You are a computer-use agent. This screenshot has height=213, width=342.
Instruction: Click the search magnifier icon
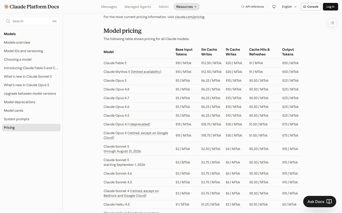pos(8,21)
